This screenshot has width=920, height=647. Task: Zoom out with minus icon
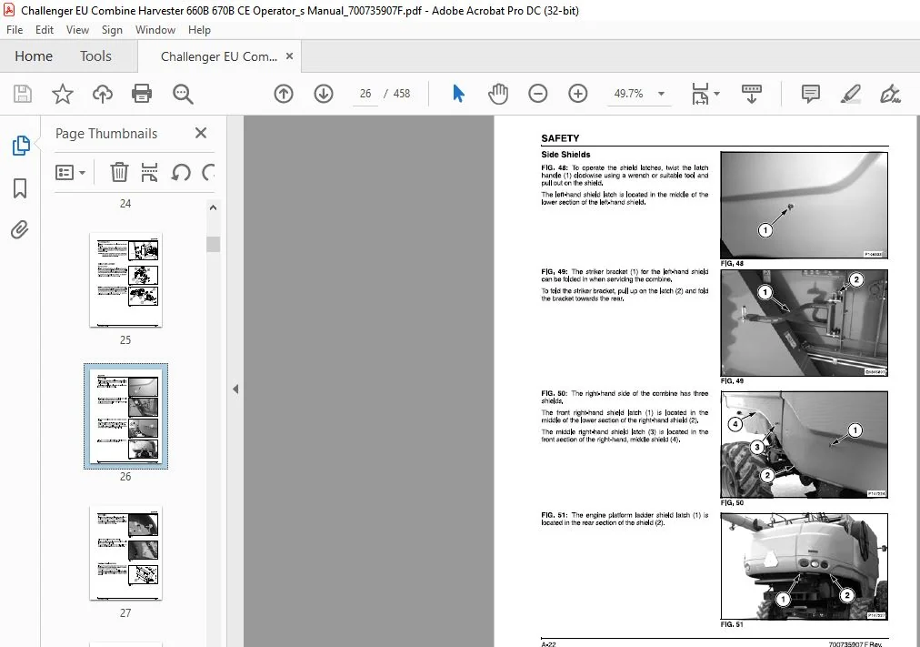[537, 94]
